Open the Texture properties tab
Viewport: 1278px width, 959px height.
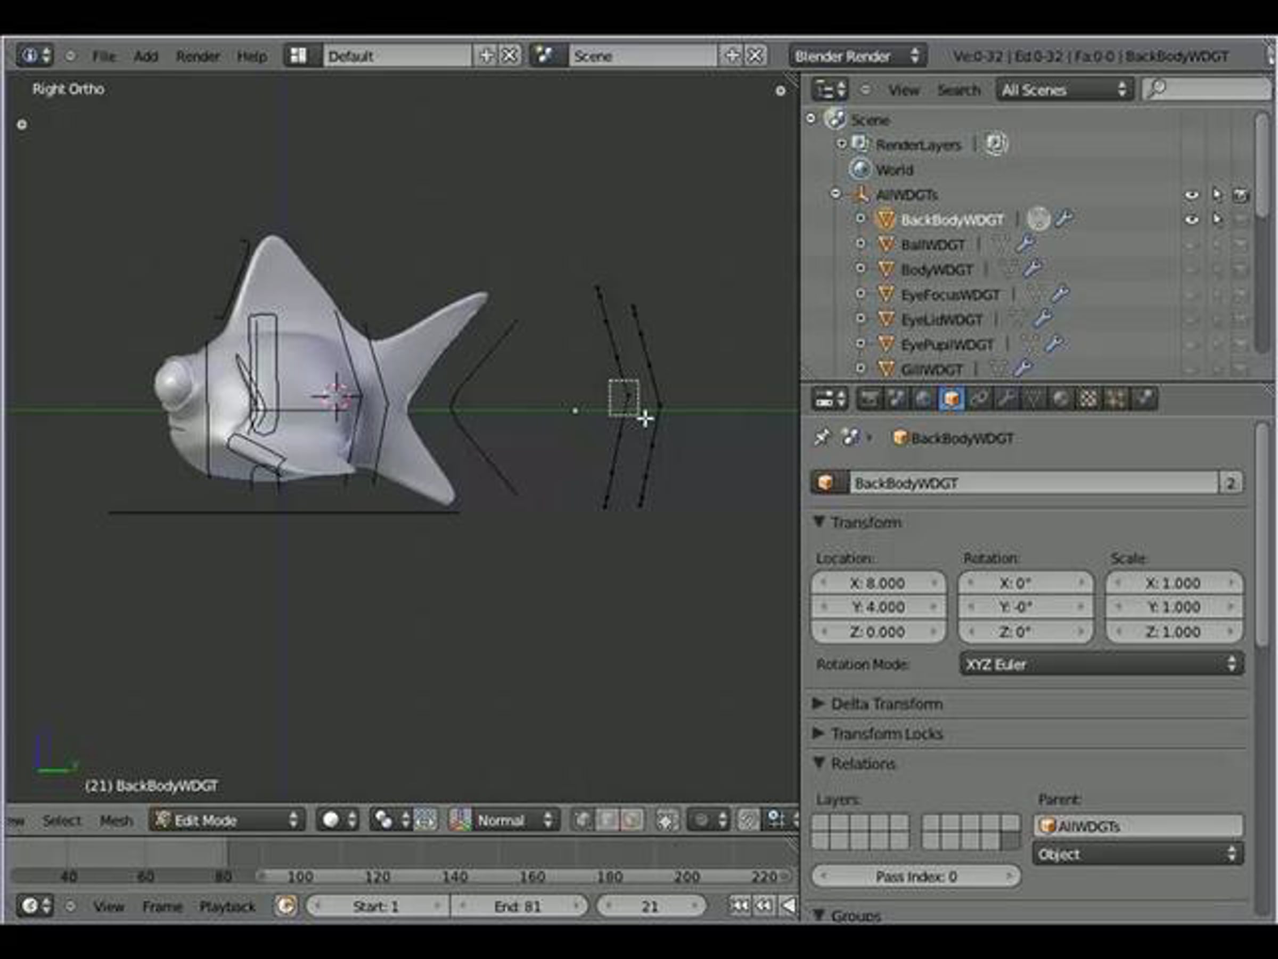(1088, 399)
